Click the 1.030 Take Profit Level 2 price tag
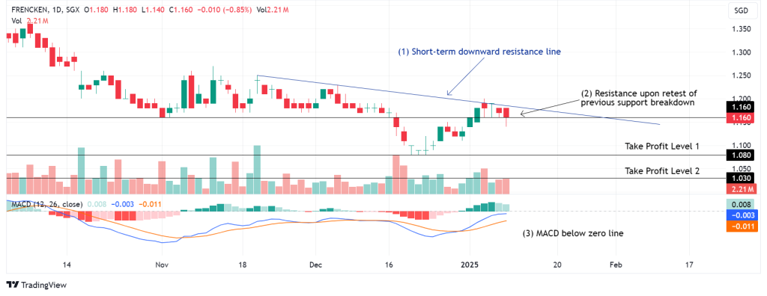 pyautogui.click(x=740, y=179)
